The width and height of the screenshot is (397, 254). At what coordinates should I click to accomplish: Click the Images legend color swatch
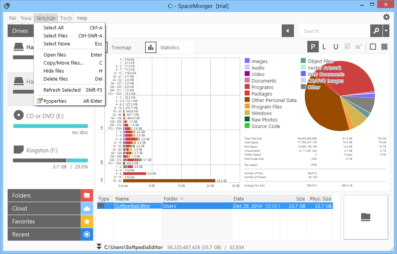(247, 60)
